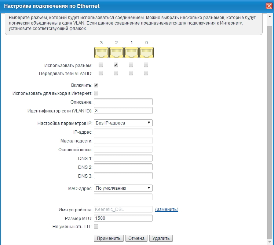Click into the VLAN ID network identifier field
Screen dimensions: 274x245
pos(123,110)
